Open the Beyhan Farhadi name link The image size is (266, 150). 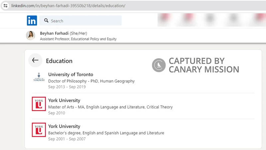pyautogui.click(x=54, y=33)
